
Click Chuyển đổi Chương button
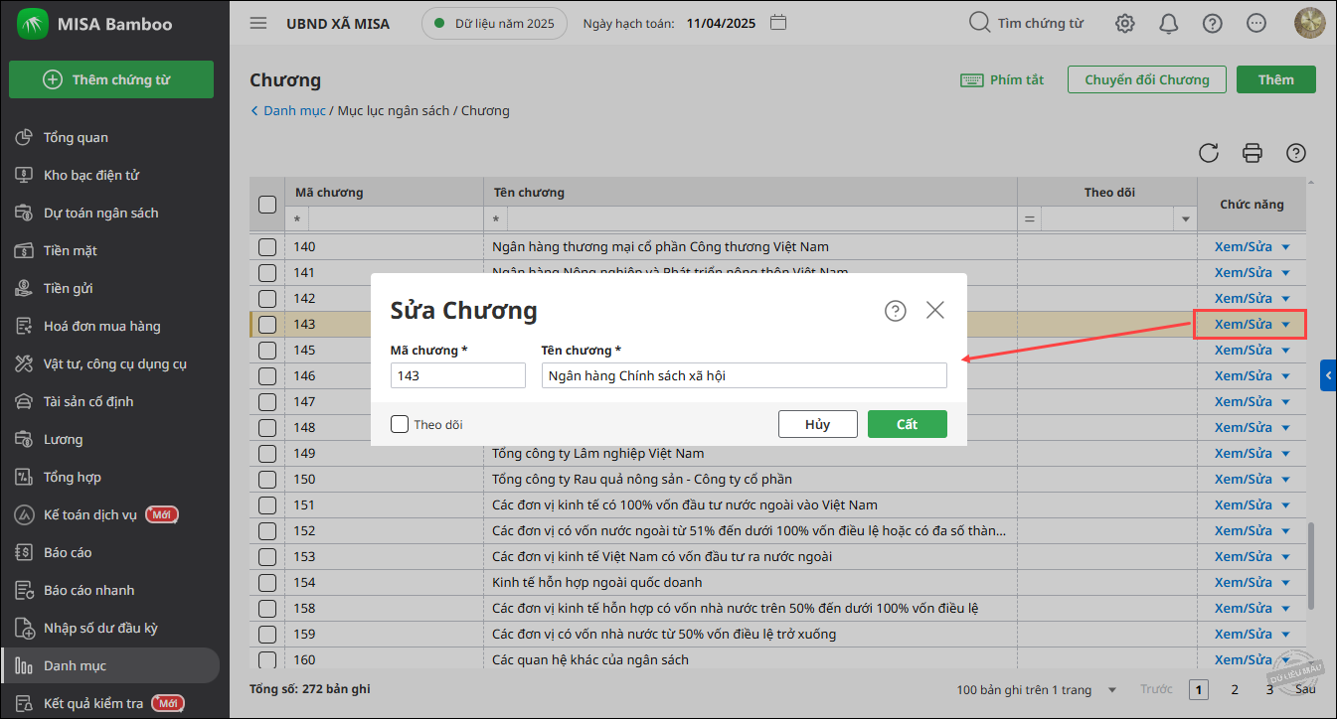click(x=1147, y=79)
